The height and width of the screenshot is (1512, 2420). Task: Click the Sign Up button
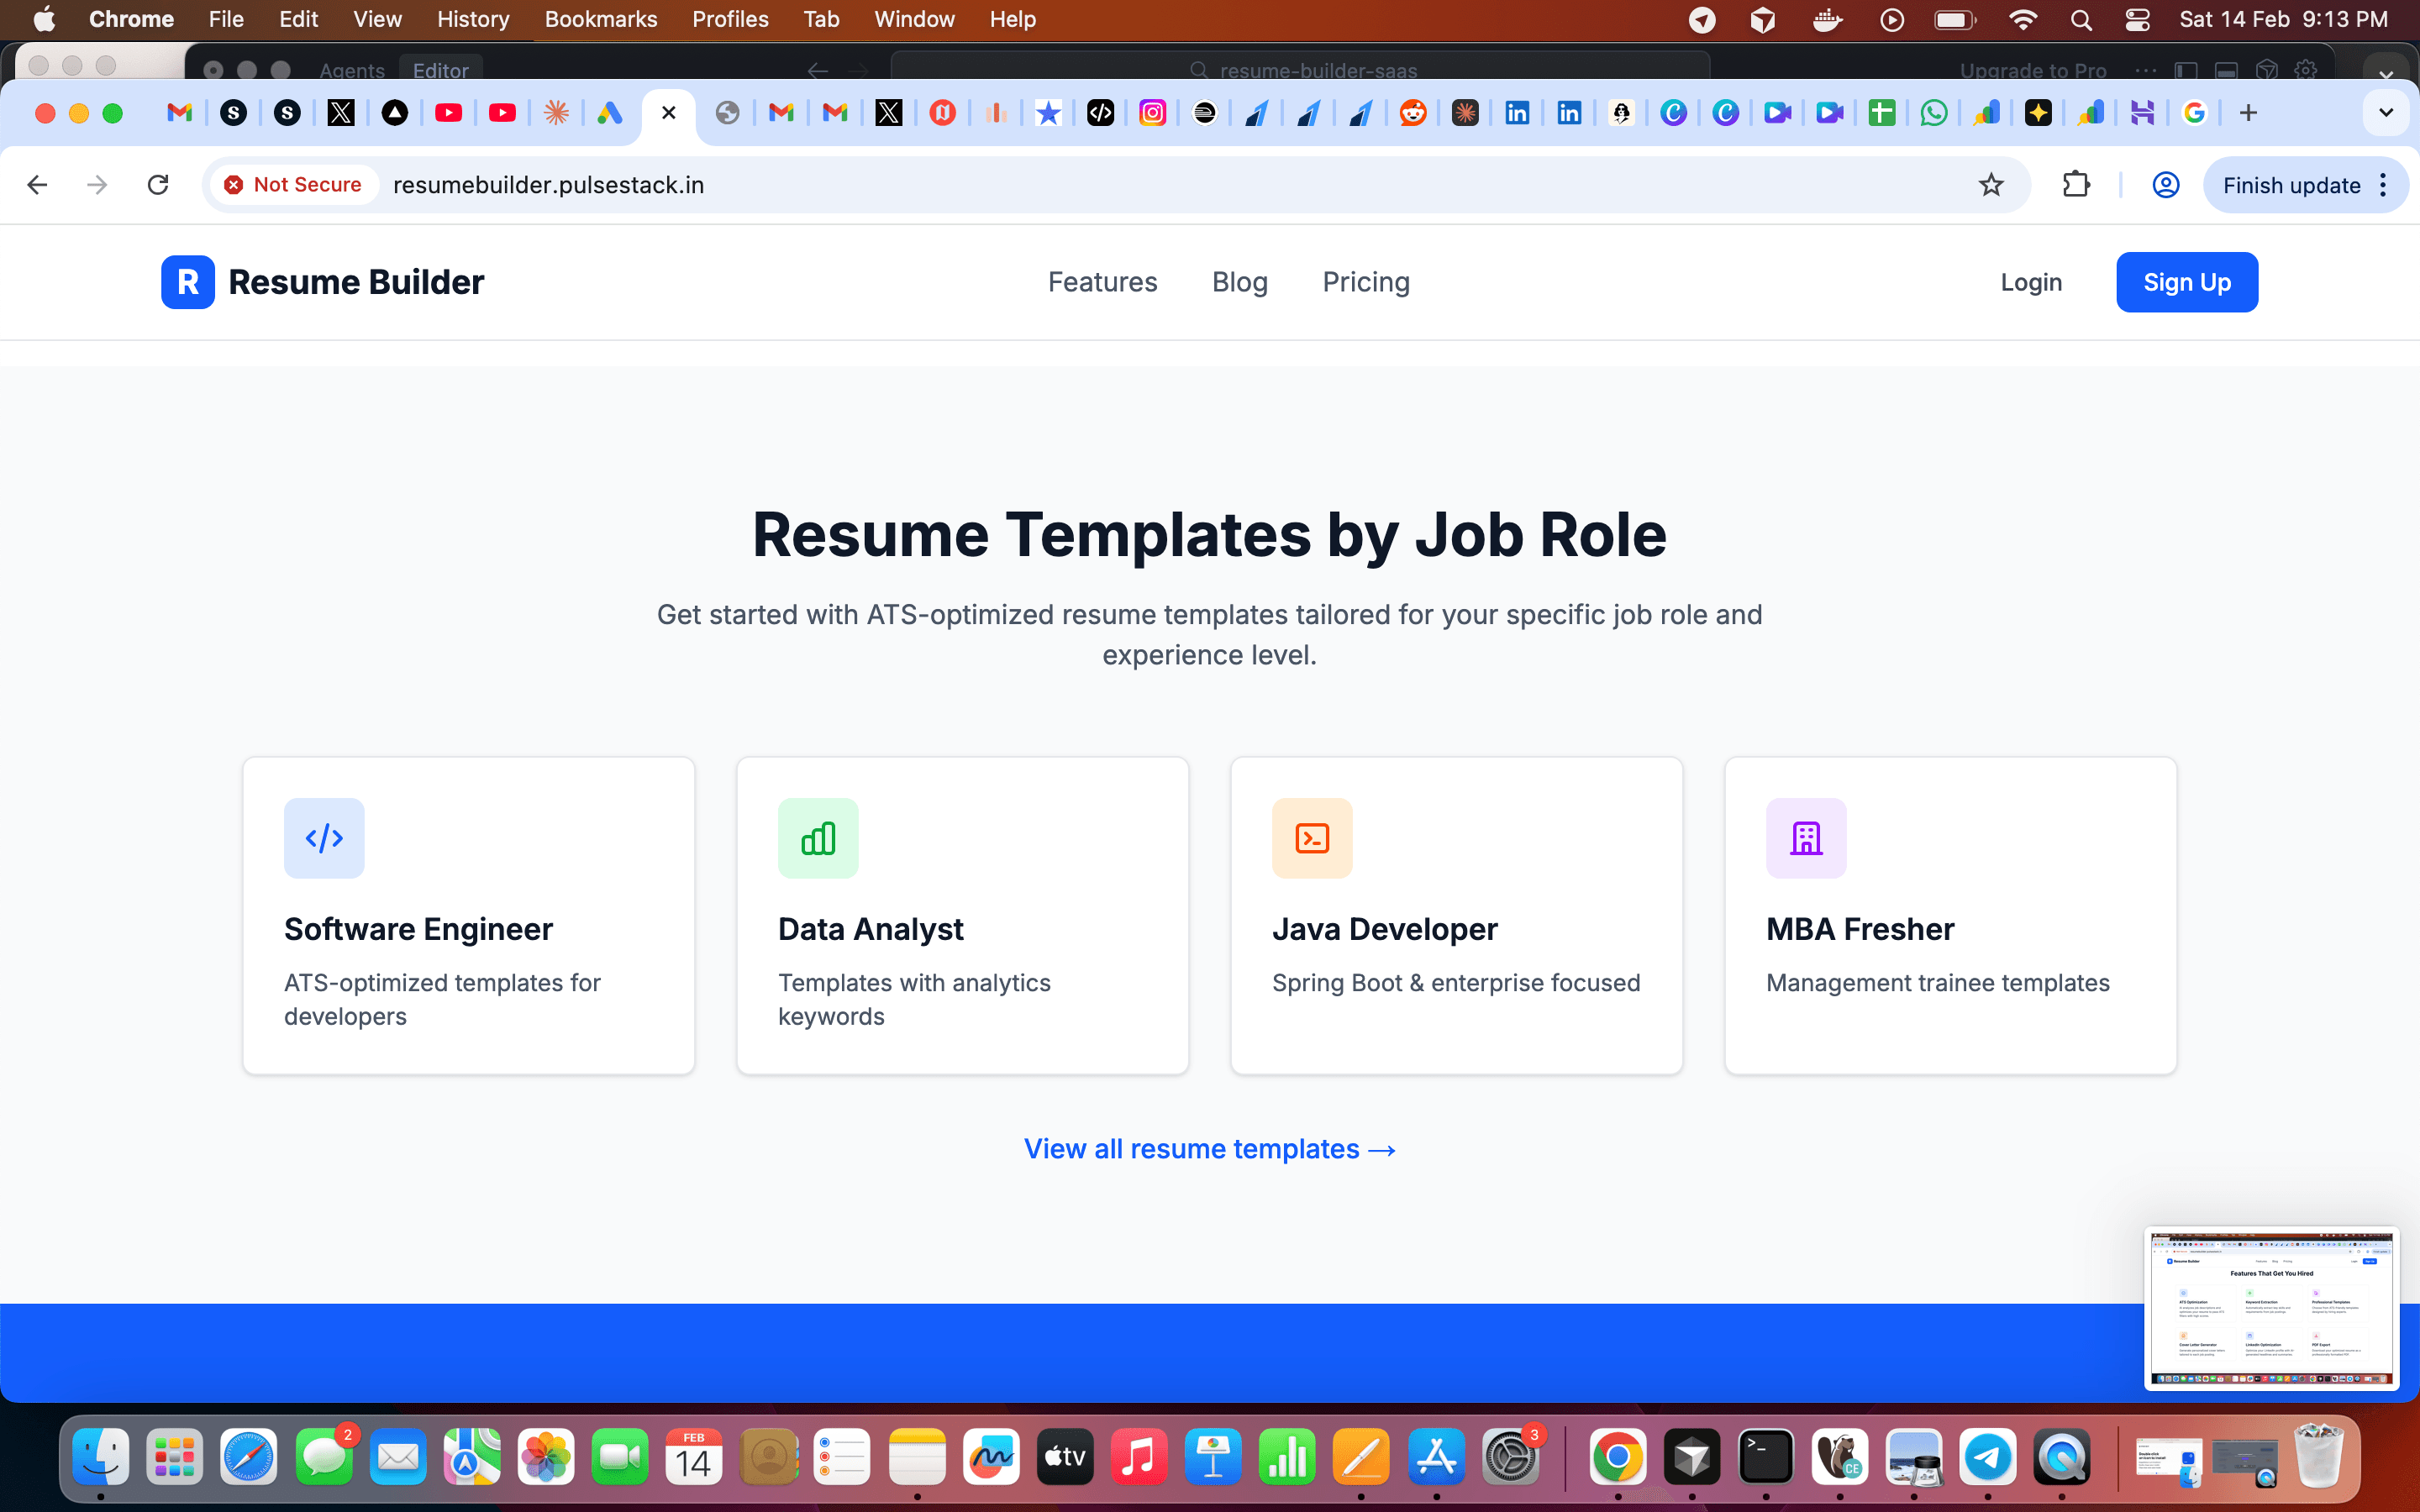point(2186,282)
